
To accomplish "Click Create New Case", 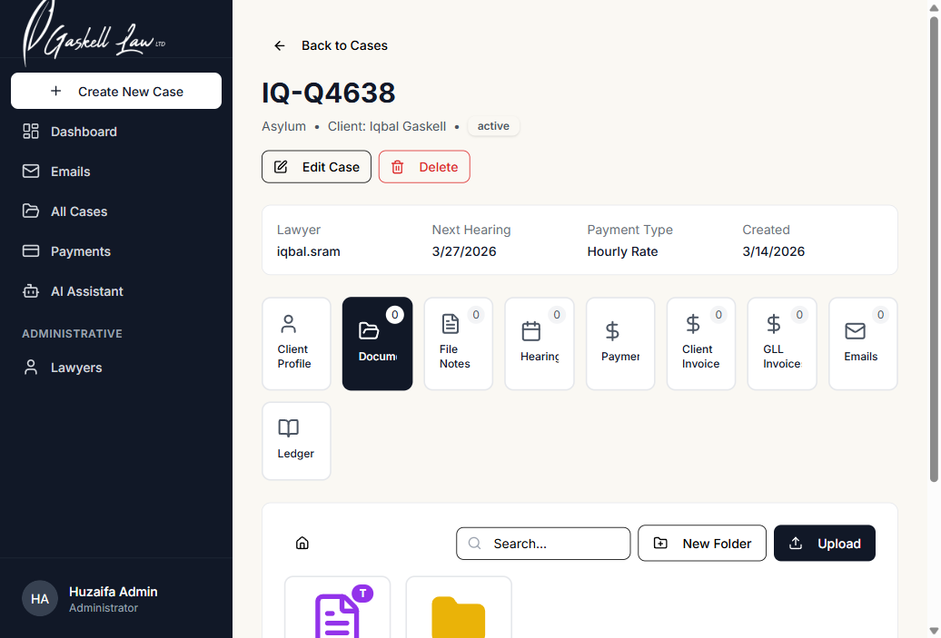I will 115,91.
